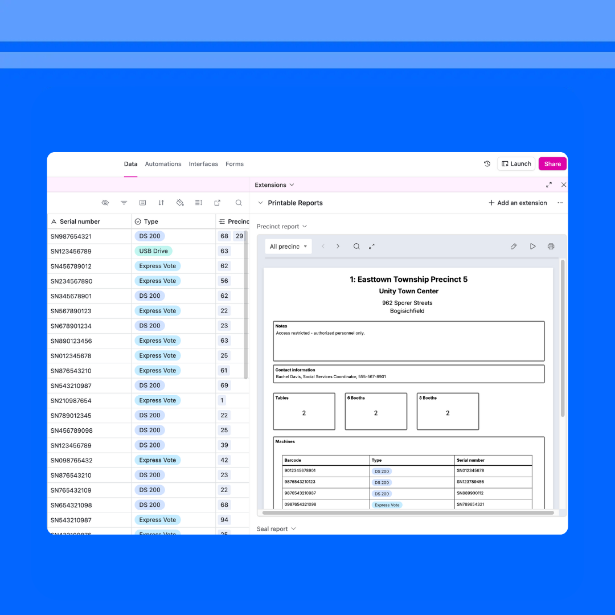This screenshot has width=615, height=615.
Task: Open the sort options for the table
Action: [161, 202]
